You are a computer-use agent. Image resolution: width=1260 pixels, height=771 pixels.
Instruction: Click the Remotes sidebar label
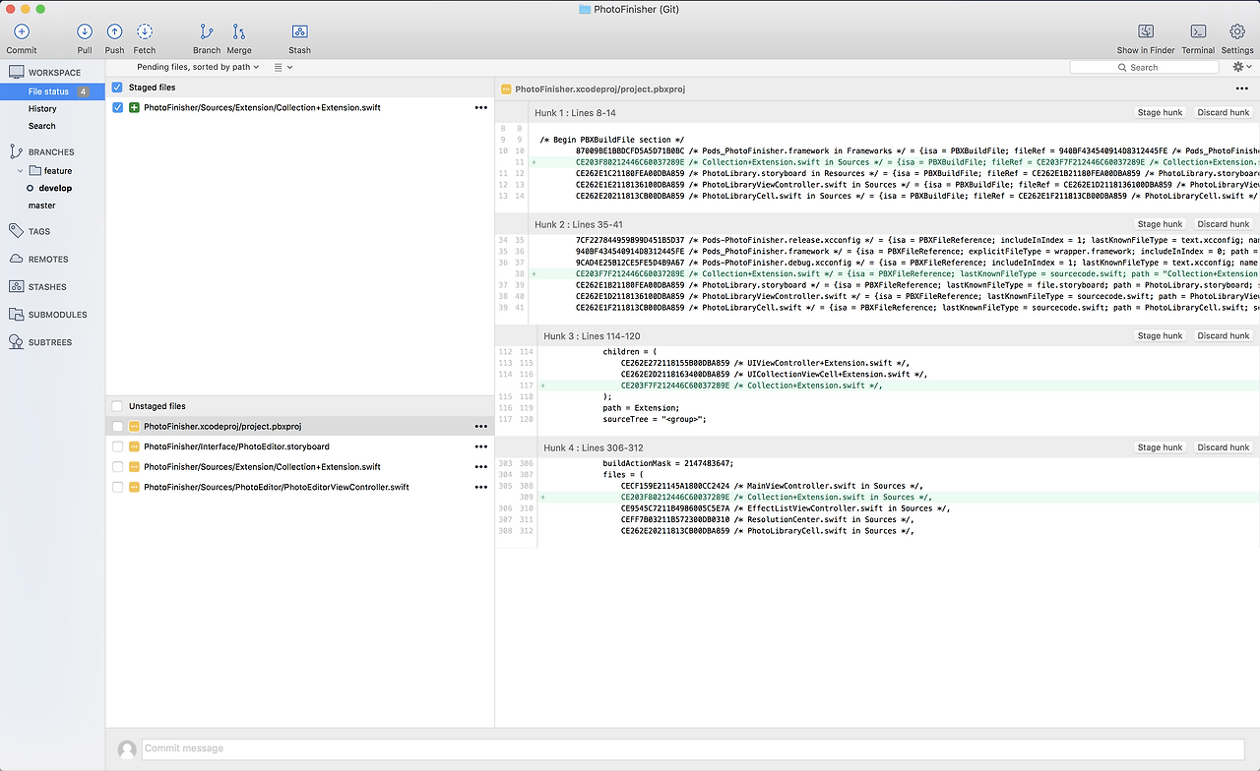[48, 260]
